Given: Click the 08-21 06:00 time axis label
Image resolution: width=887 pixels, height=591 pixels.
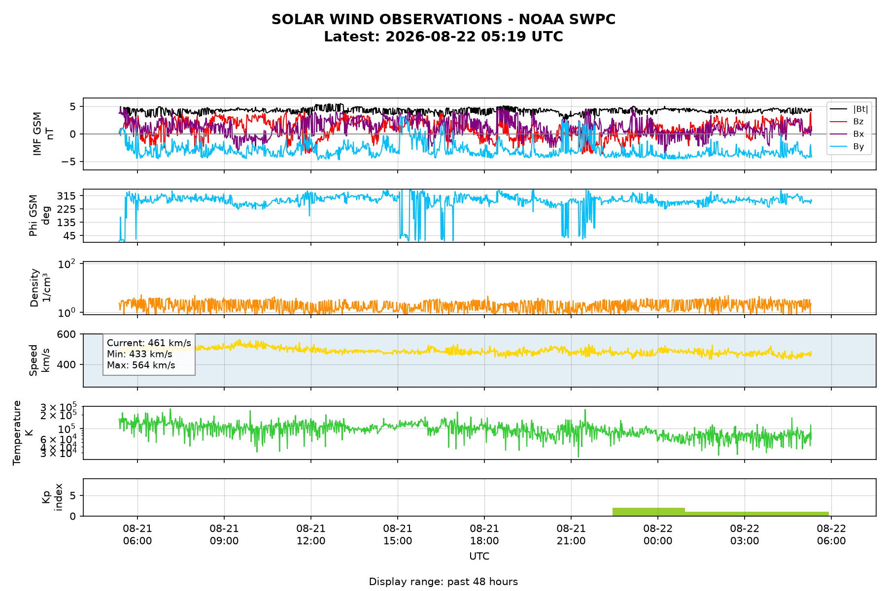Looking at the screenshot, I should [x=137, y=535].
